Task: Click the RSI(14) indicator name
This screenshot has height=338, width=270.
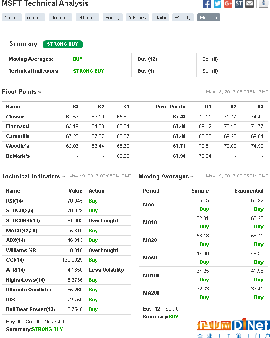Action: coord(15,201)
